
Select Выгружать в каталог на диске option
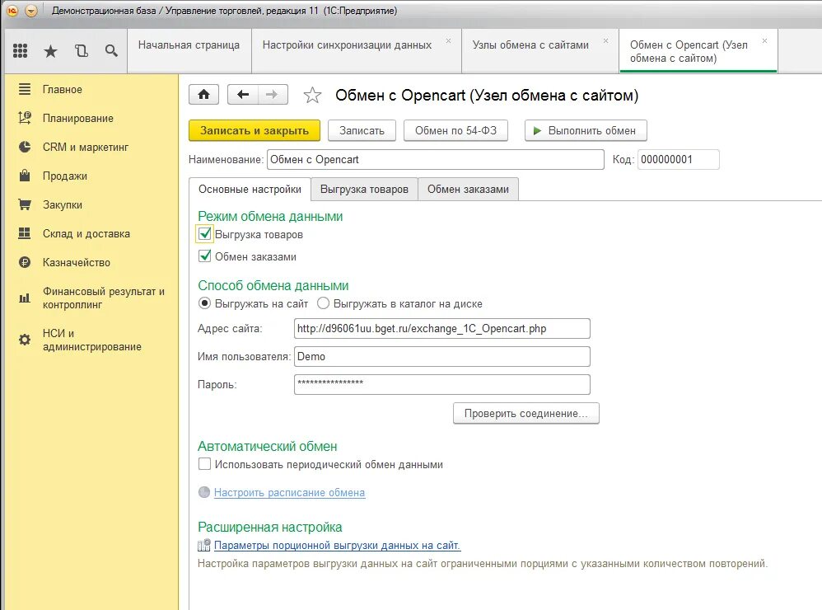click(x=324, y=303)
